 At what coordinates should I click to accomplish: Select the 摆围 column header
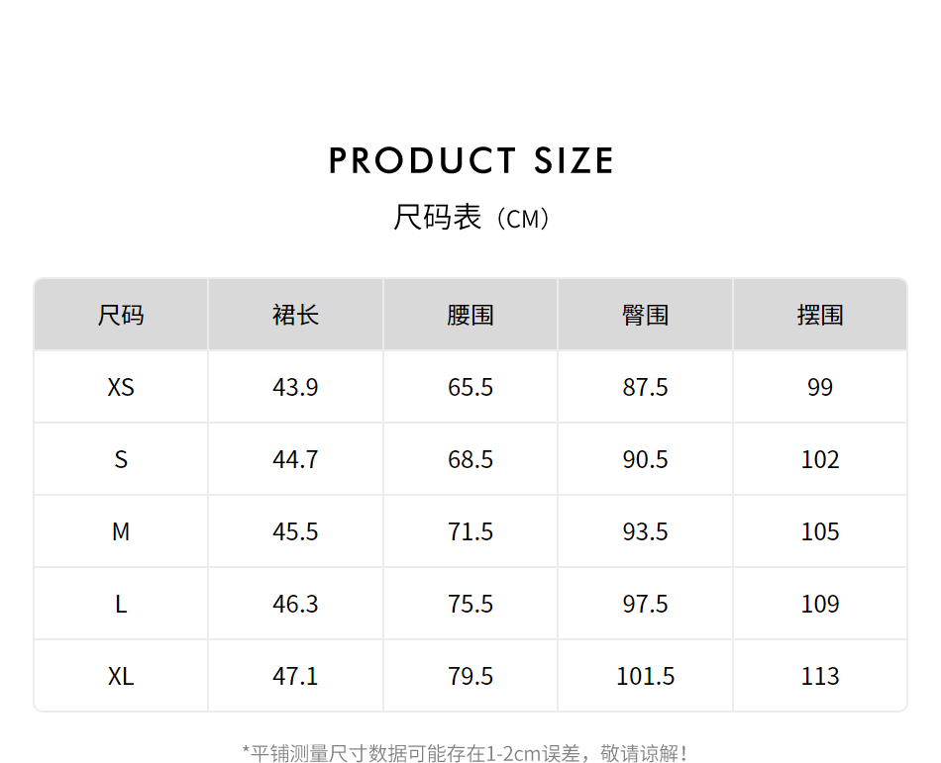point(820,316)
